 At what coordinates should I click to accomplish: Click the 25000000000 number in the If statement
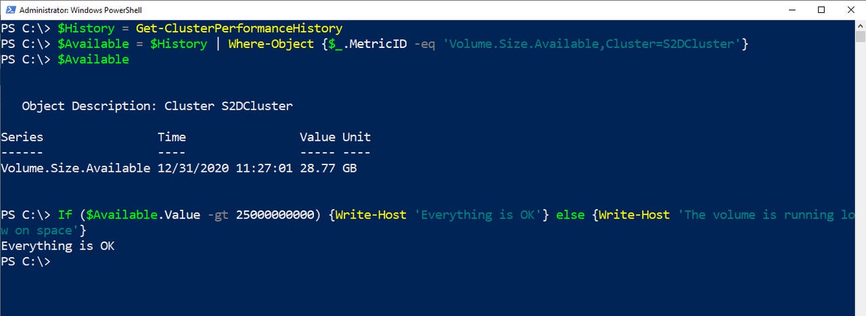(x=279, y=215)
